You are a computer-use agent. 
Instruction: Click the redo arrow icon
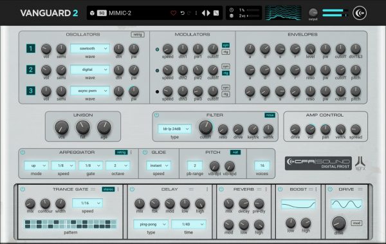coord(189,13)
